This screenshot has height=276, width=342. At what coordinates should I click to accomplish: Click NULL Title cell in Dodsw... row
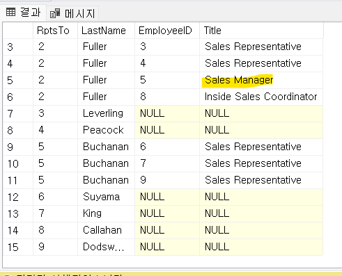coord(261,247)
